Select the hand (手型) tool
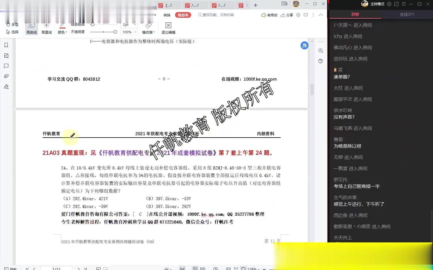Image resolution: width=433 pixels, height=270 pixels. pyautogui.click(x=12, y=24)
